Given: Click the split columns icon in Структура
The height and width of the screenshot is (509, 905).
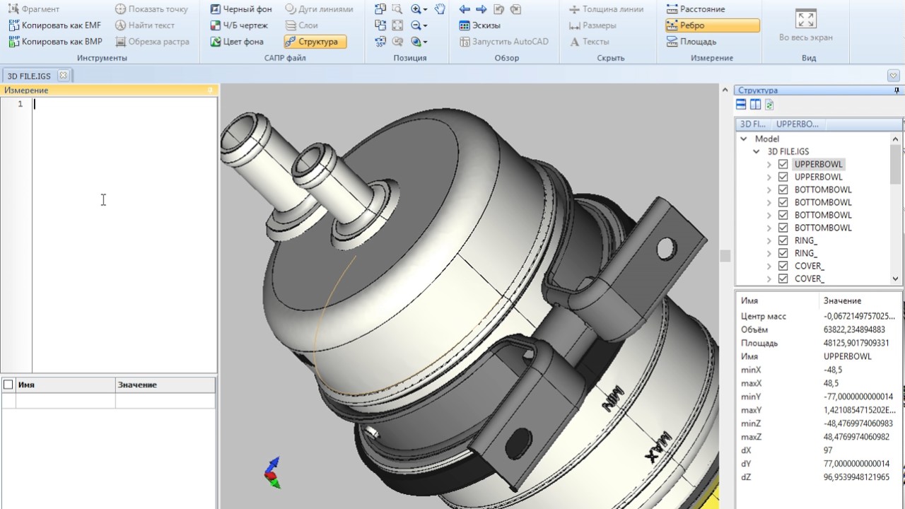Looking at the screenshot, I should pyautogui.click(x=755, y=105).
